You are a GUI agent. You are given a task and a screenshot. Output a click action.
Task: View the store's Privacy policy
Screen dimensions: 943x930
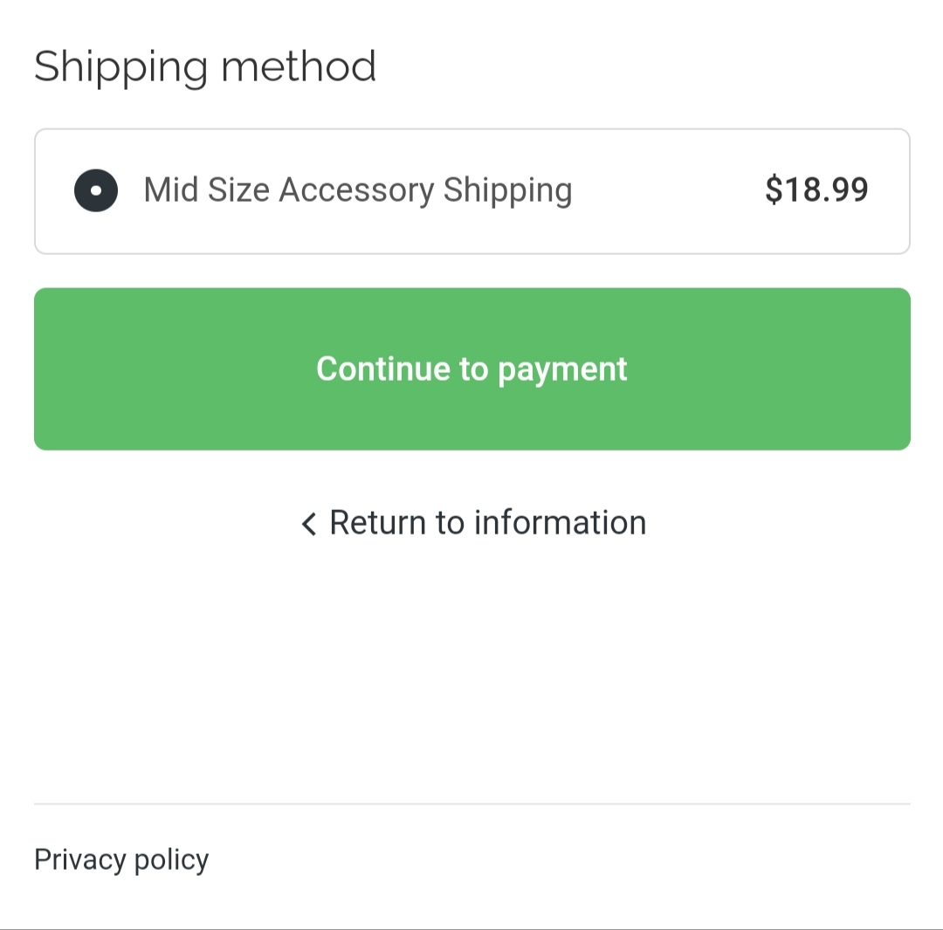[x=121, y=859]
